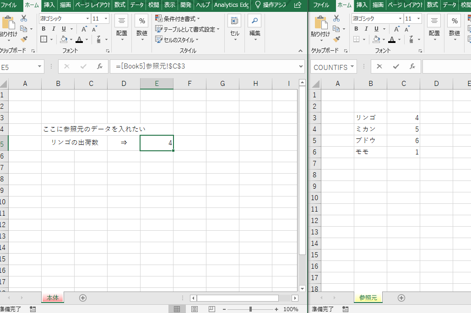
Task: Click the 本体 sheet tab
Action: [53, 298]
